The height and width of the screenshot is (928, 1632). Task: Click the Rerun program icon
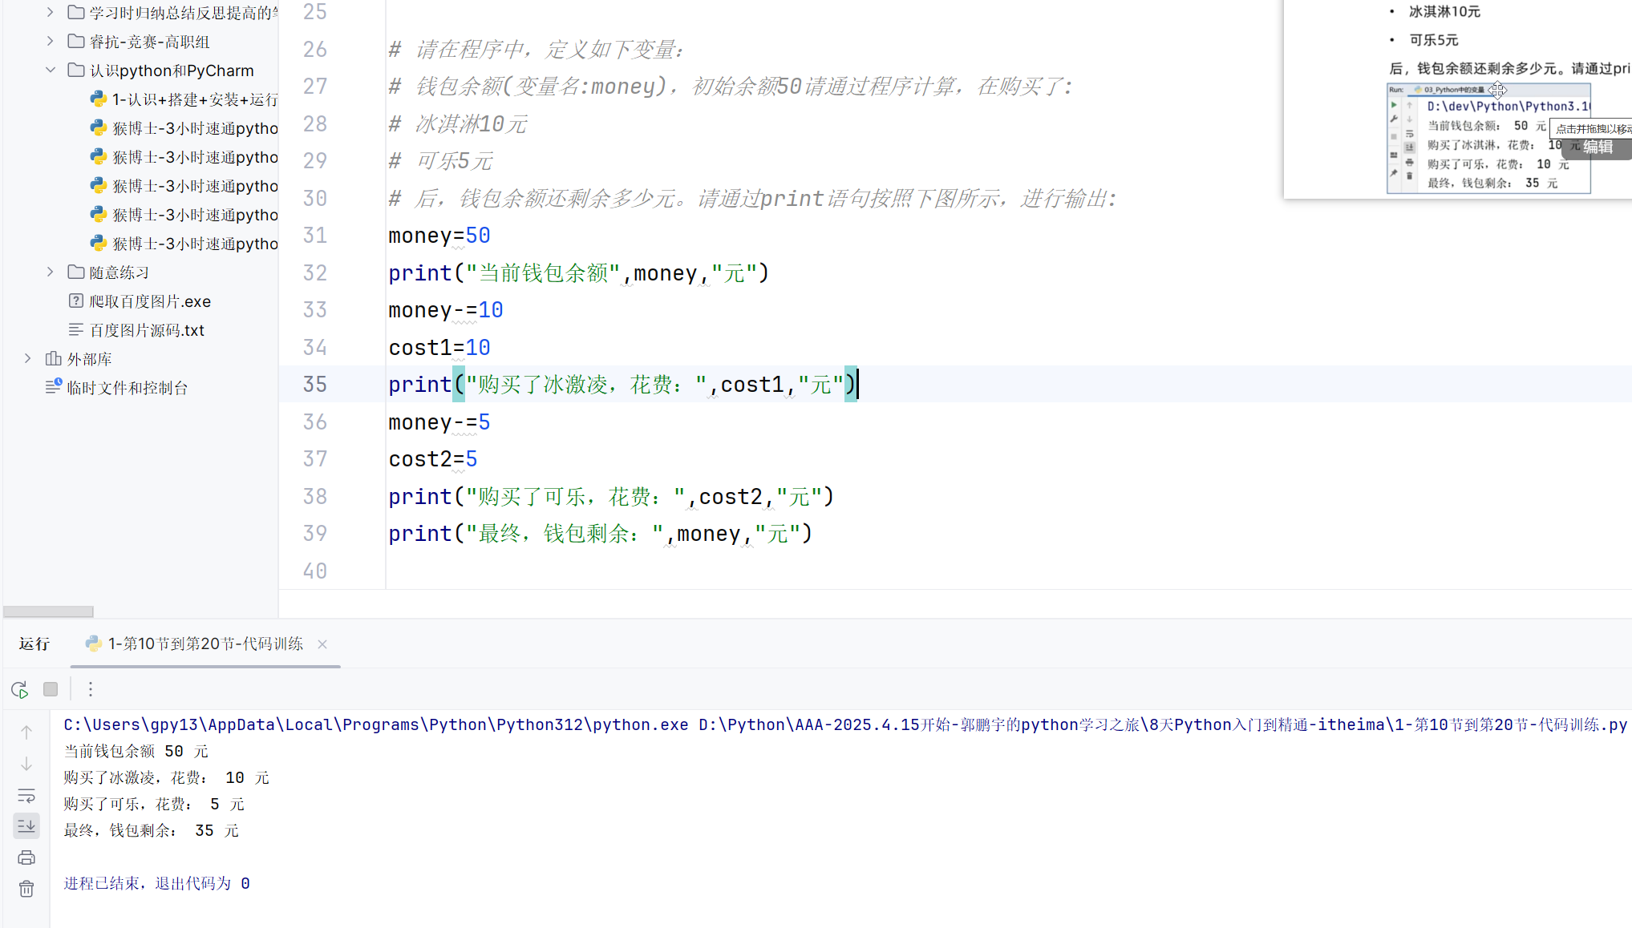(x=20, y=689)
